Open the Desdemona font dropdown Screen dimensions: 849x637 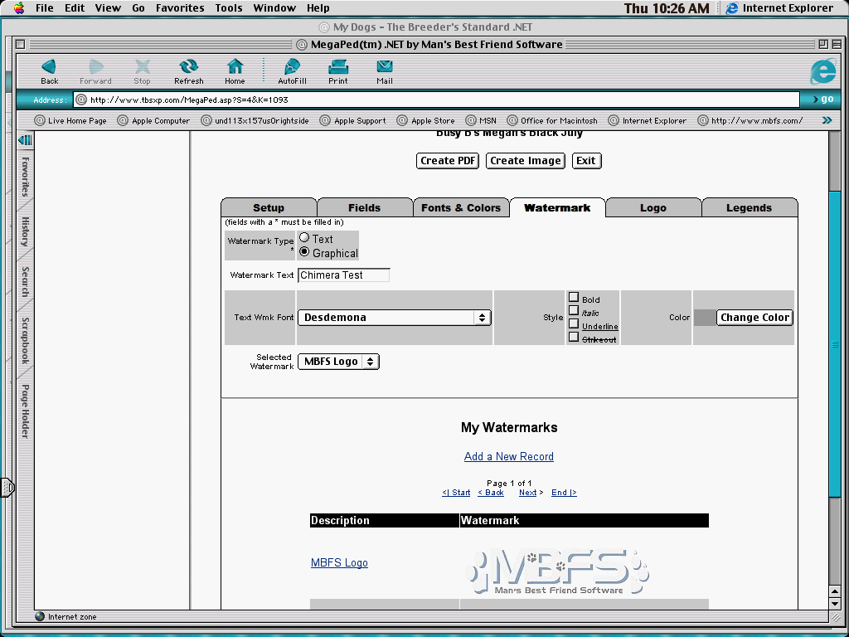(394, 318)
